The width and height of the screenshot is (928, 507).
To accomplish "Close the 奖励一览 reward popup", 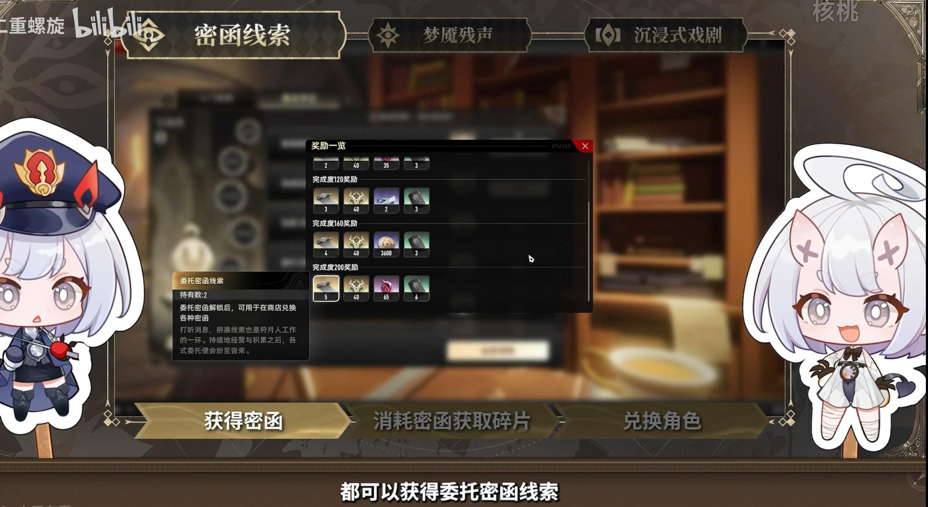I will 585,146.
